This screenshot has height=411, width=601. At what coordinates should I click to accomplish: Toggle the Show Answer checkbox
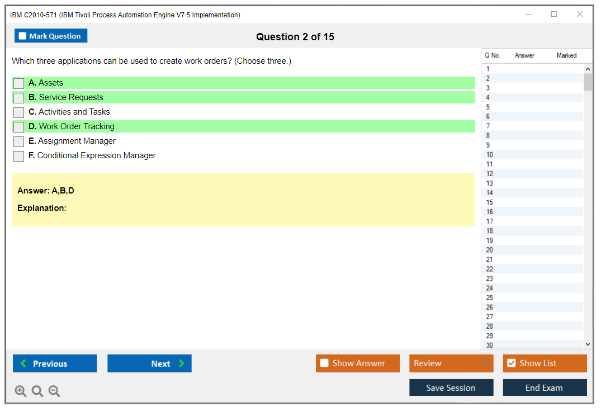tap(325, 363)
